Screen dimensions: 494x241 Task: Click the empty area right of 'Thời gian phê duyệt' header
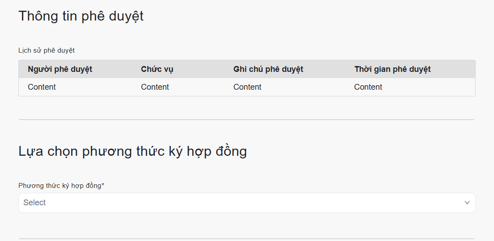click(x=452, y=69)
